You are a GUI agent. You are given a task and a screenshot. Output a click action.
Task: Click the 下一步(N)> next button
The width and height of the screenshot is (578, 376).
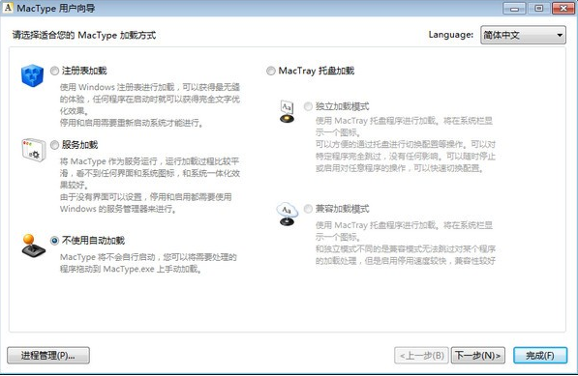477,356
